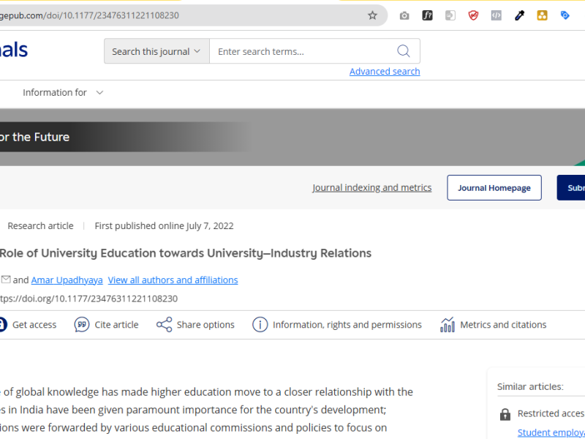The width and height of the screenshot is (585, 439).
Task: Click author name Amar Upadhyaya
Action: (x=66, y=280)
